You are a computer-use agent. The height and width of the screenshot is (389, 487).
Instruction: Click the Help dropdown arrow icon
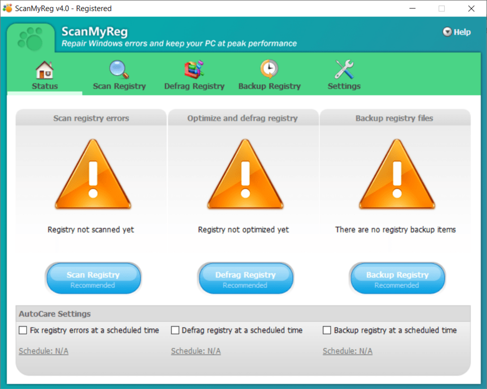coord(447,32)
